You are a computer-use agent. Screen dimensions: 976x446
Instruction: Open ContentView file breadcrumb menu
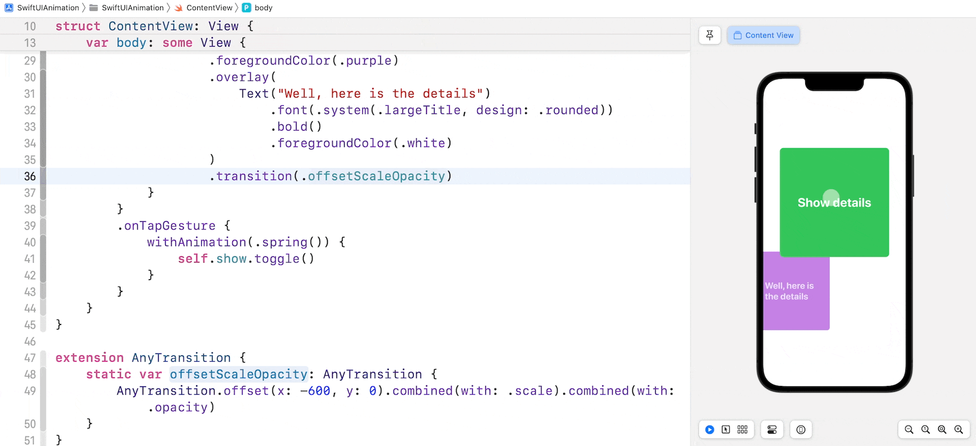click(x=209, y=8)
